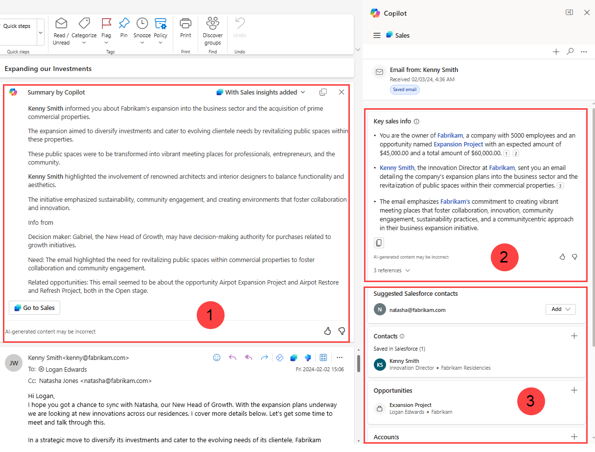Open the Snooze dropdown arrow
Screen dimensions: 595x452
[x=142, y=43]
